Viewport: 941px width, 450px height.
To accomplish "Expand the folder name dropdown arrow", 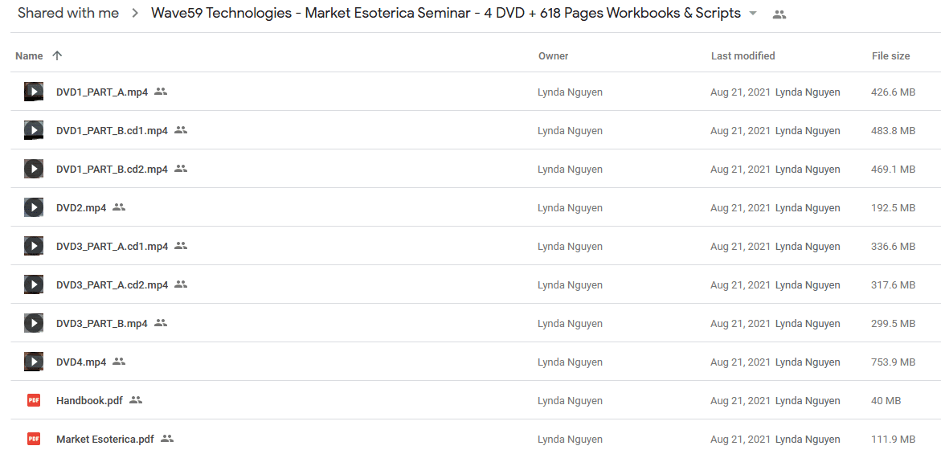I will pyautogui.click(x=754, y=14).
